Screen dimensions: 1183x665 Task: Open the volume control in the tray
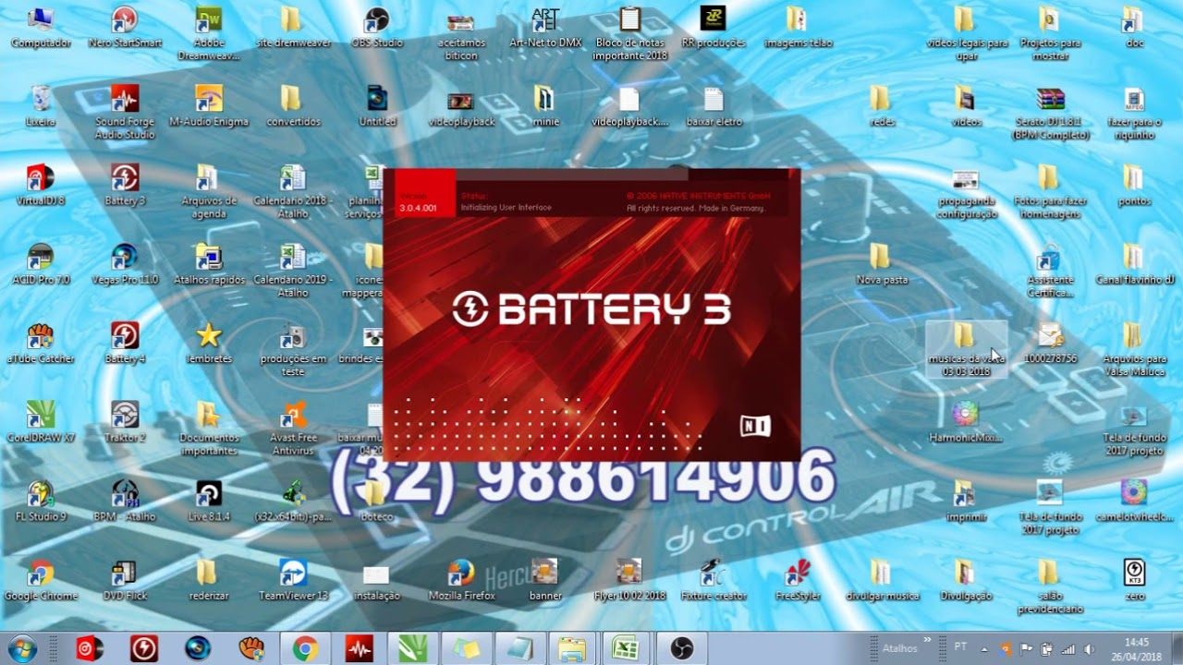click(1087, 648)
